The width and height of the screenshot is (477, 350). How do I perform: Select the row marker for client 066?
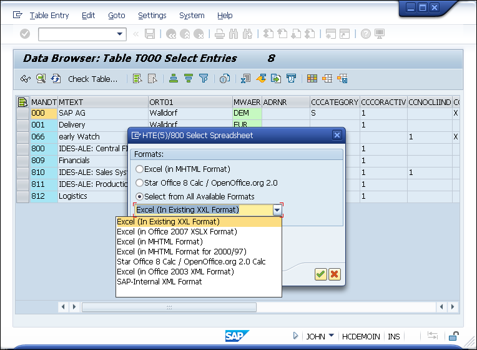[x=23, y=137]
